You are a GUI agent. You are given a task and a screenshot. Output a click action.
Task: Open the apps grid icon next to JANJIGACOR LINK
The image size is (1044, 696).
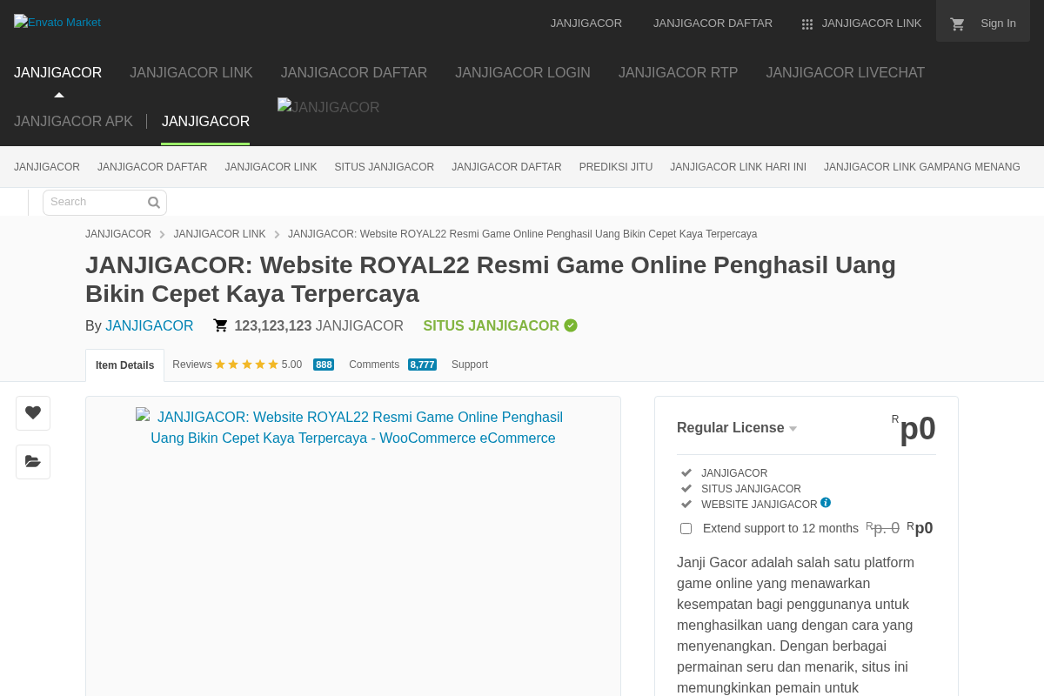806,23
